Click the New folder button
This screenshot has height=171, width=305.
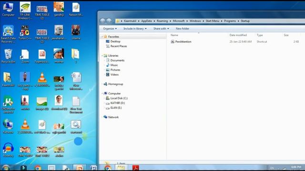pyautogui.click(x=183, y=28)
